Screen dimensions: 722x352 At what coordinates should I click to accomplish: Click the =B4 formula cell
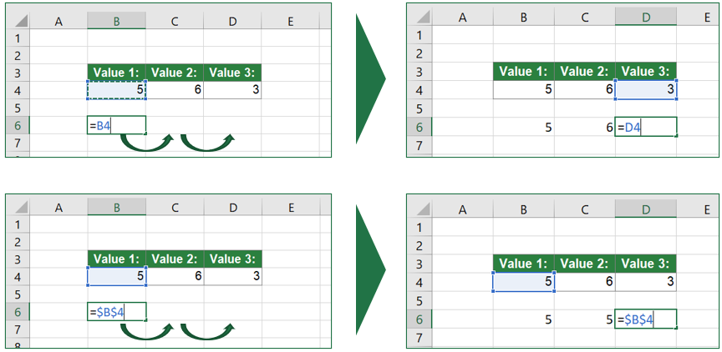[116, 125]
